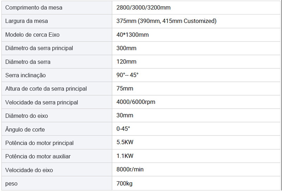Click the 8000r/min value cell
Screen dimensions: 282x194
[196, 170]
